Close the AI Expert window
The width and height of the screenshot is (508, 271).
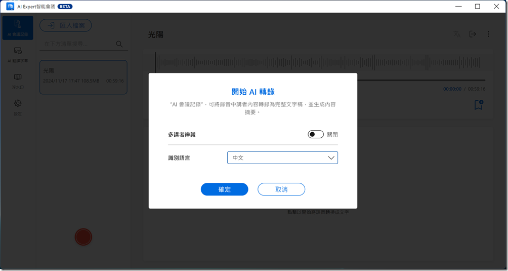496,7
